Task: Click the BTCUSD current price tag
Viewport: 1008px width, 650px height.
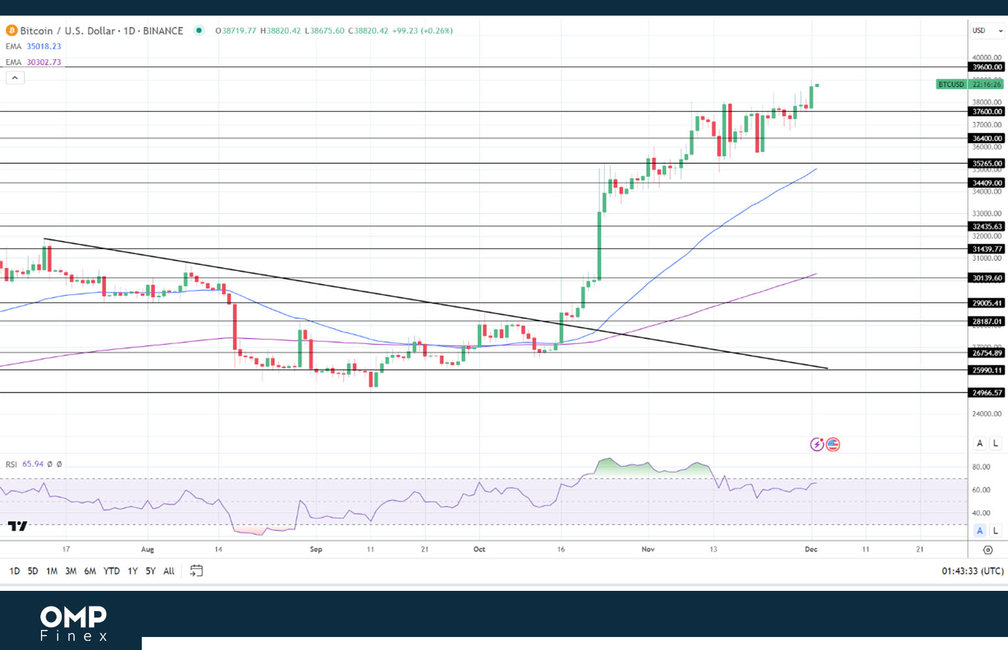Action: (970, 84)
